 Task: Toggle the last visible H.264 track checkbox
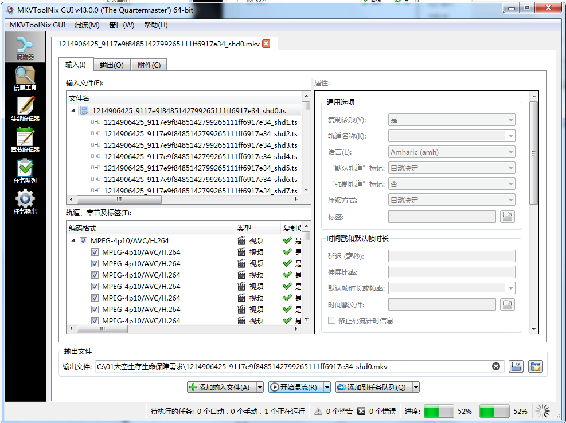(x=95, y=321)
